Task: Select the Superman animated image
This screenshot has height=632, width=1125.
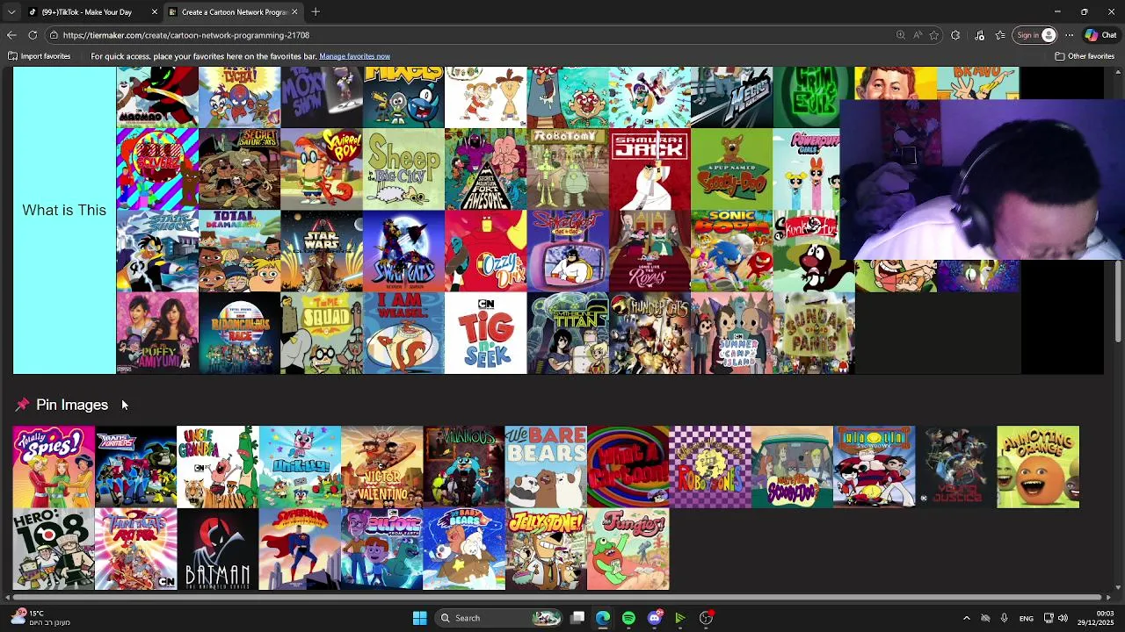Action: tap(300, 549)
